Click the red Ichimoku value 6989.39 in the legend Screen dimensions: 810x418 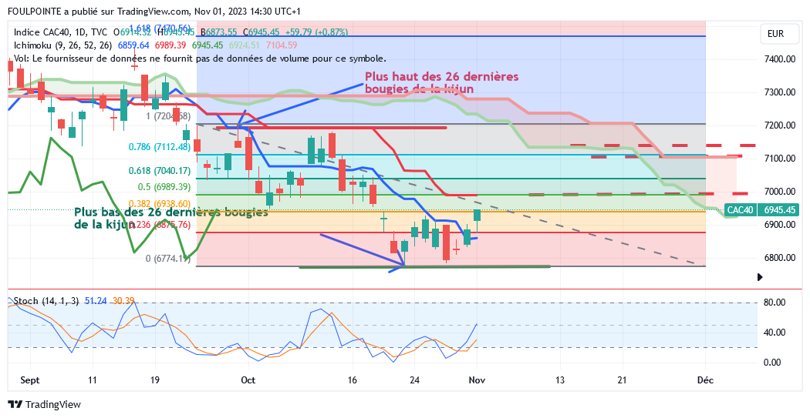170,45
